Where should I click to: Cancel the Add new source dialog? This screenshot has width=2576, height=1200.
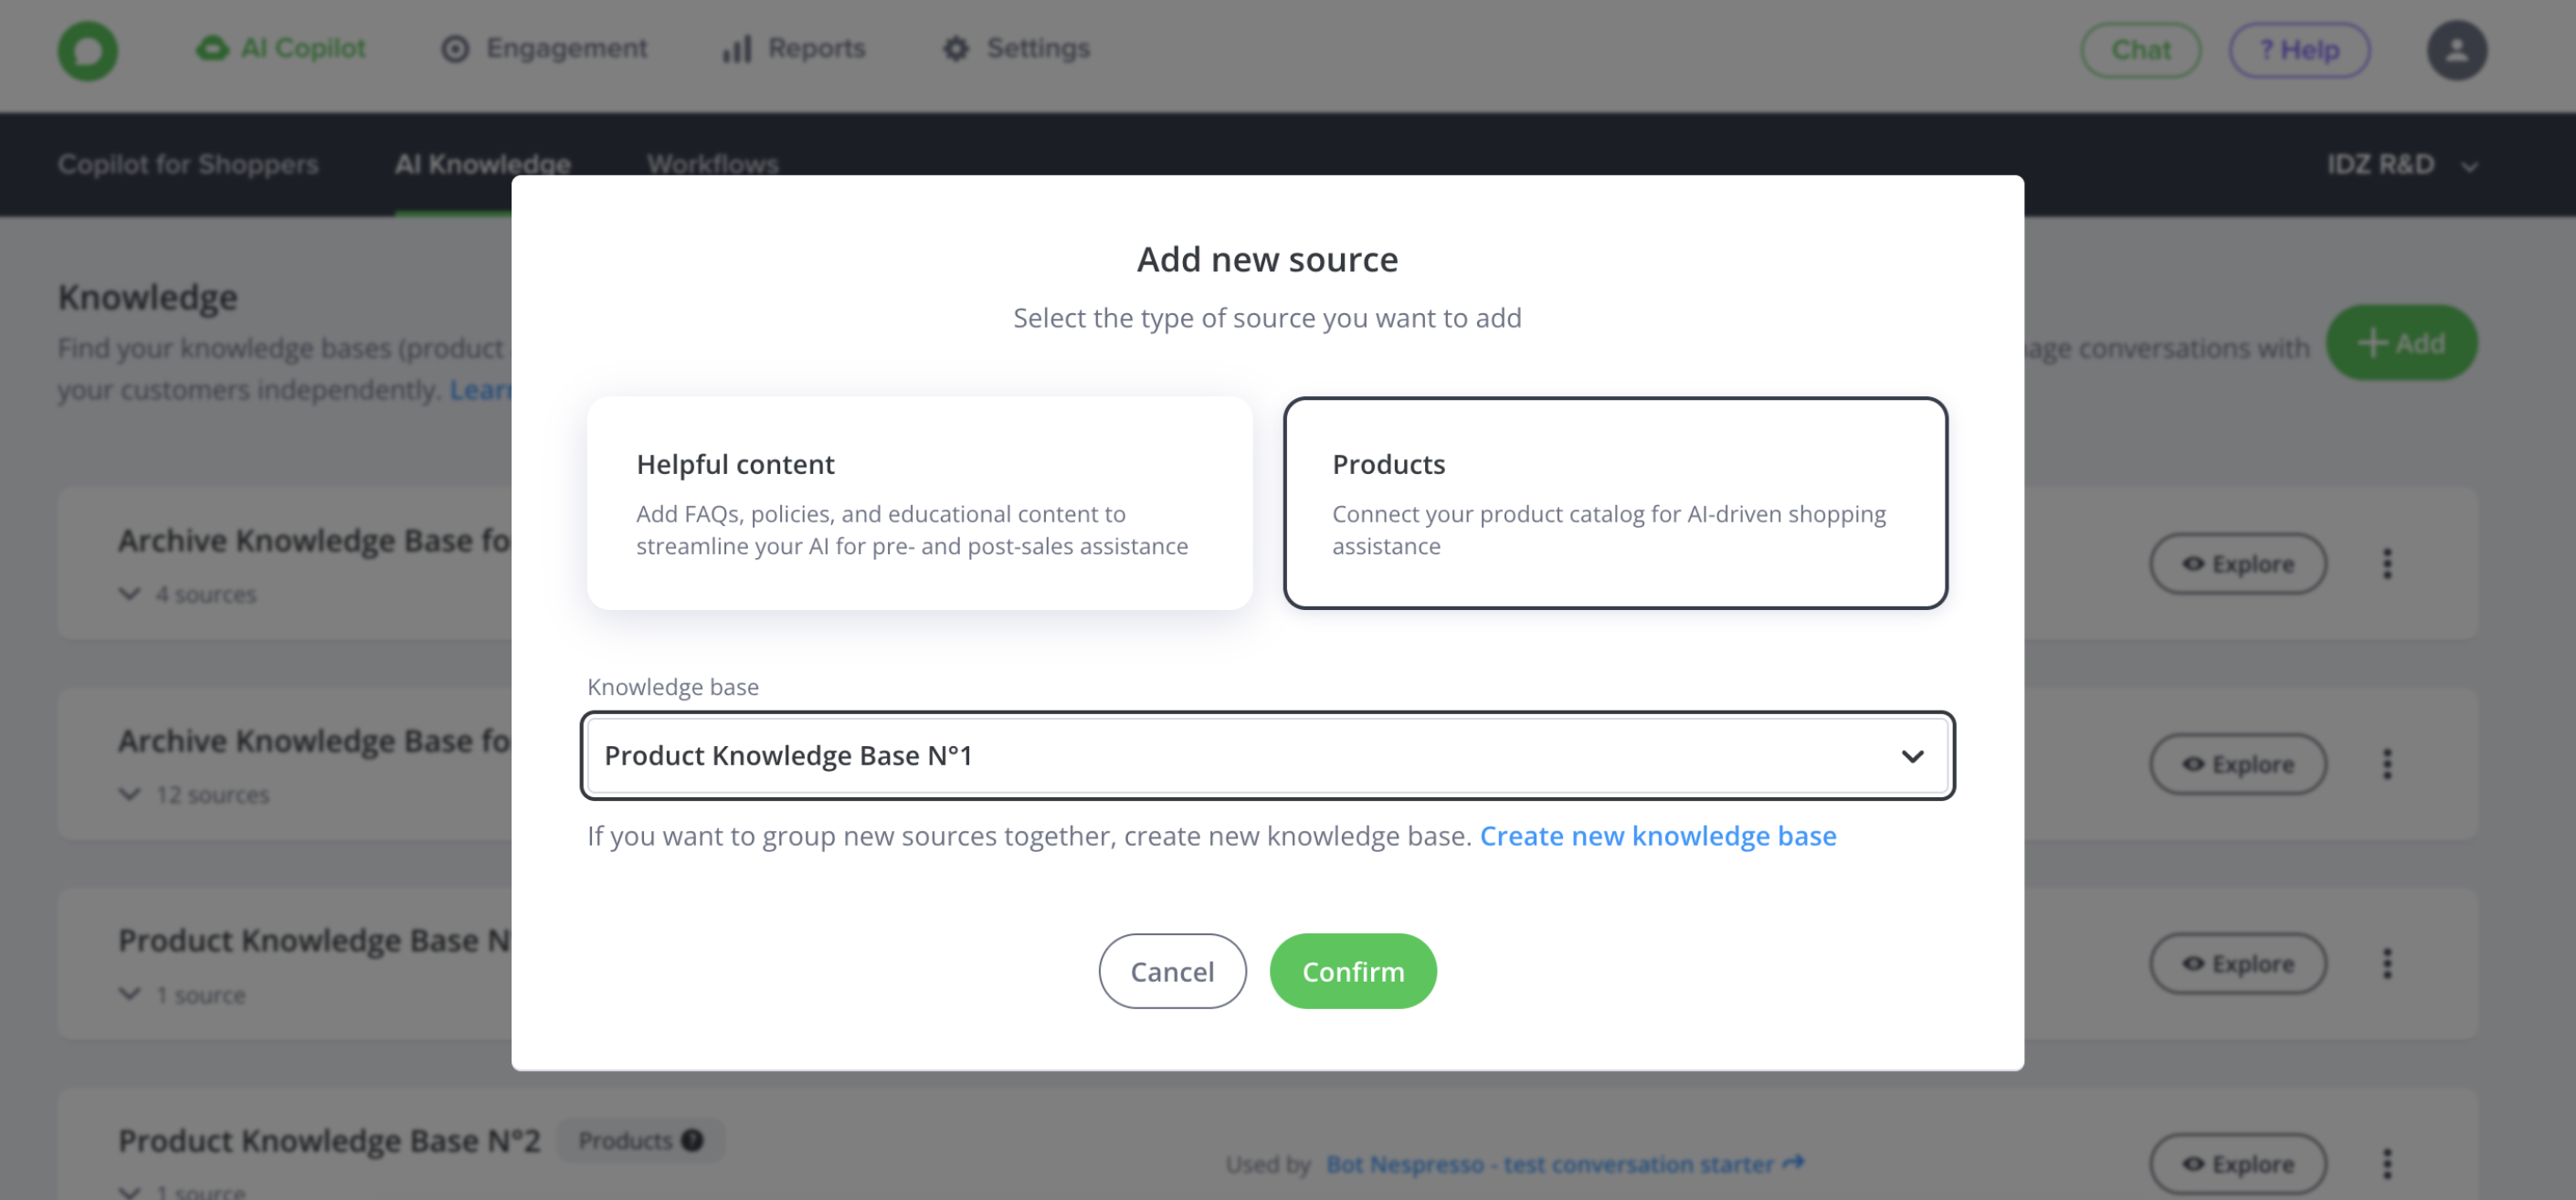coord(1172,971)
